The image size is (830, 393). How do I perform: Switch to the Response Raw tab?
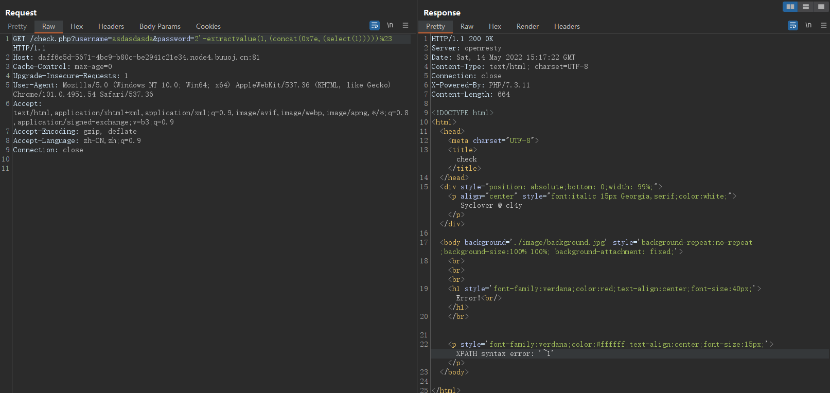pos(467,26)
